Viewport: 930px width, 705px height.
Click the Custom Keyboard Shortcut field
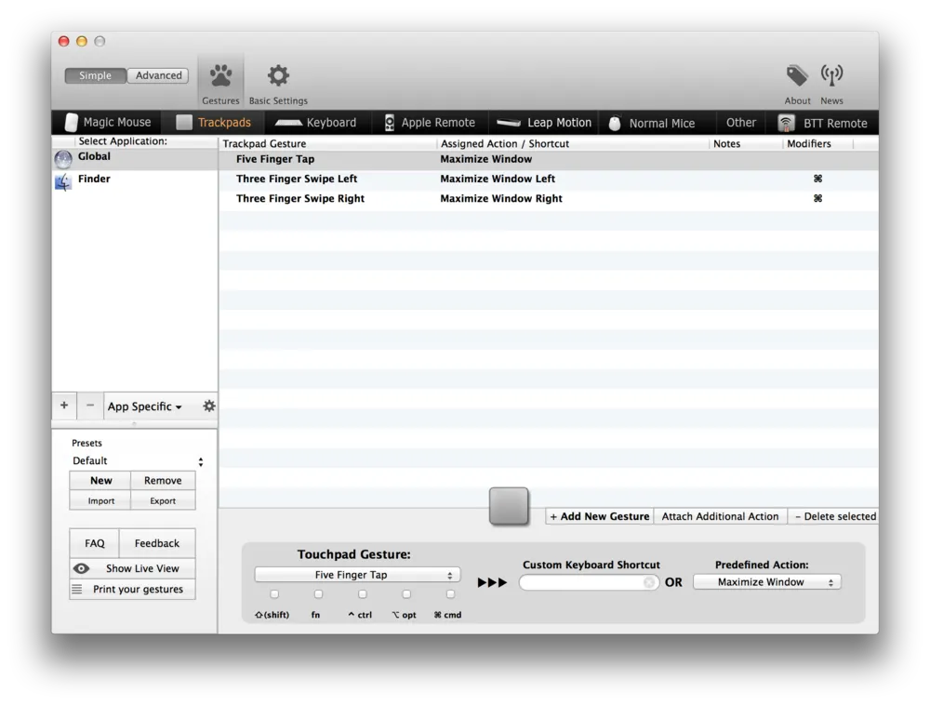coord(583,582)
